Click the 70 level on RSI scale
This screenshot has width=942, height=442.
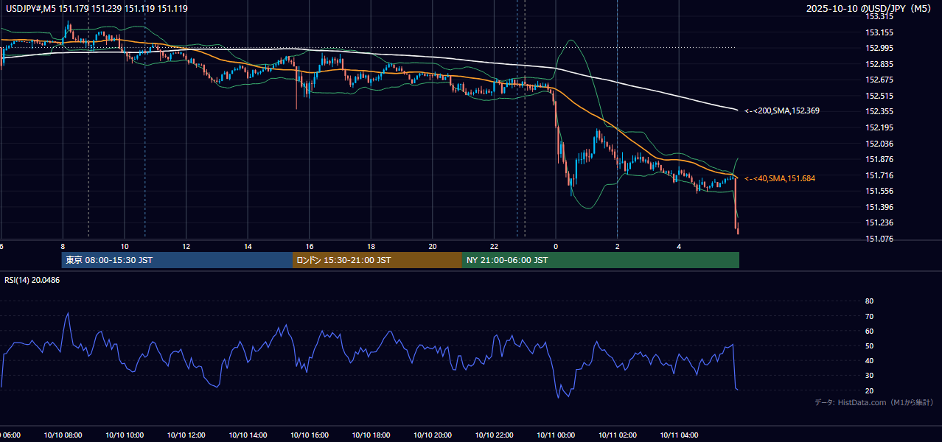pos(870,316)
